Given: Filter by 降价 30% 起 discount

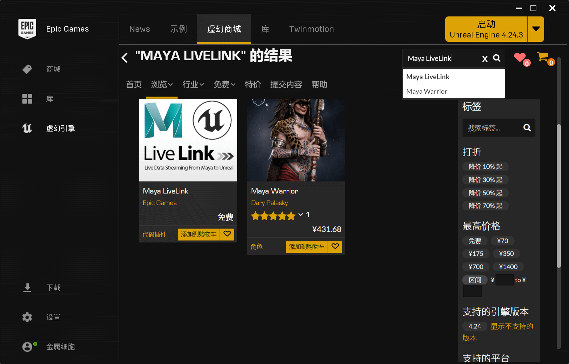Looking at the screenshot, I should [x=485, y=180].
